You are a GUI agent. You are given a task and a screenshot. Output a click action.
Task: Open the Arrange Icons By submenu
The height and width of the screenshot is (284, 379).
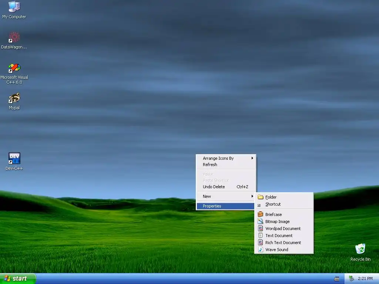[x=226, y=158]
